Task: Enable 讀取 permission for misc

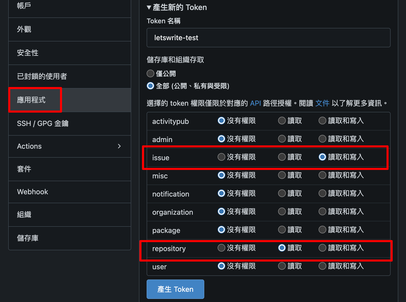Action: point(282,175)
